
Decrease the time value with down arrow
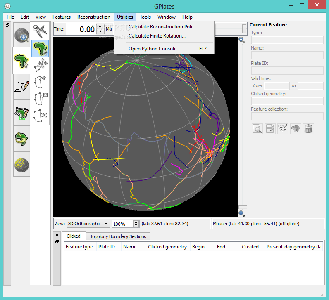tap(100, 32)
